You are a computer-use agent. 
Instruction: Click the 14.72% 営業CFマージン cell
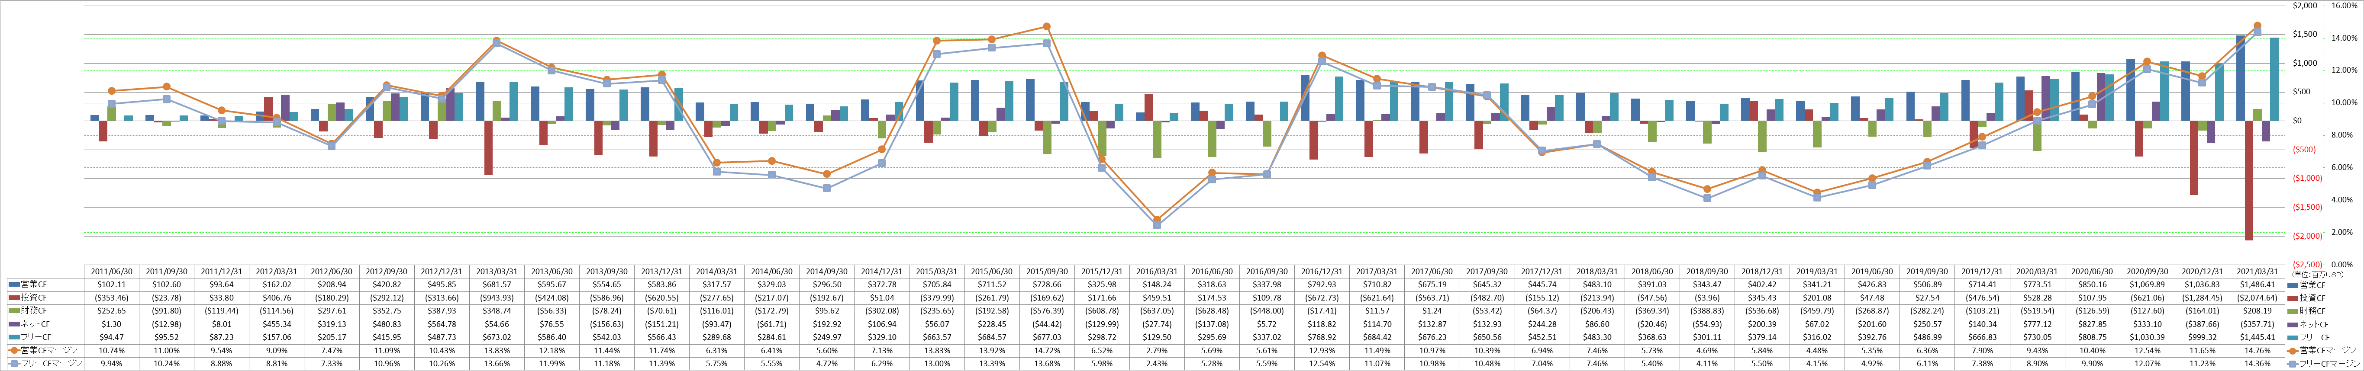tap(1047, 350)
